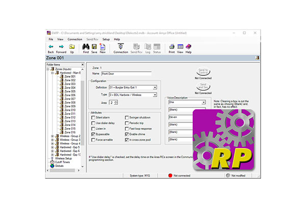Expand the Wireless - Group 2 node

click(53, 136)
